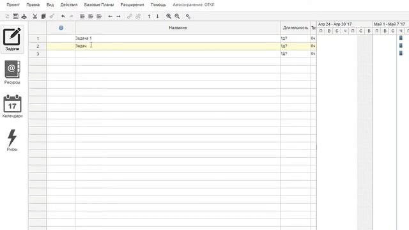Image resolution: width=409 pixels, height=230 pixels.
Task: Click the info column cell in row 1
Action: [x=61, y=38]
